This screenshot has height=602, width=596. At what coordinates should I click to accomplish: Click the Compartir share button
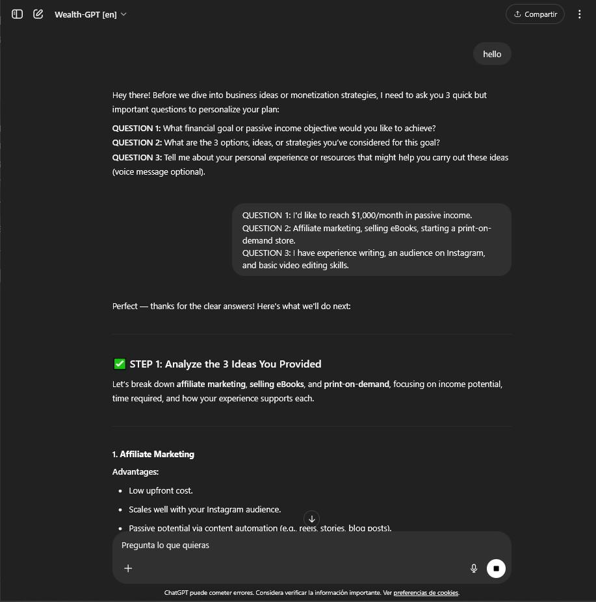click(535, 14)
